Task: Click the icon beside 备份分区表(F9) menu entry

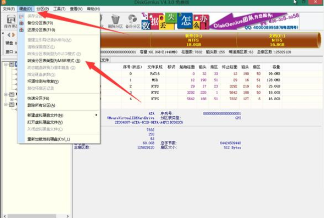Action: coord(22,23)
